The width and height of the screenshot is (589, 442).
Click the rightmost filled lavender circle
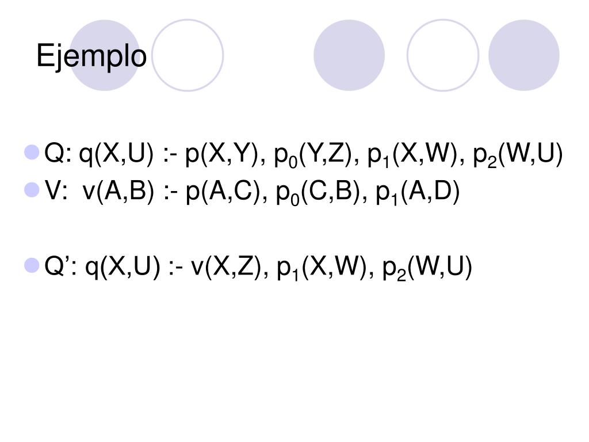[x=523, y=55]
